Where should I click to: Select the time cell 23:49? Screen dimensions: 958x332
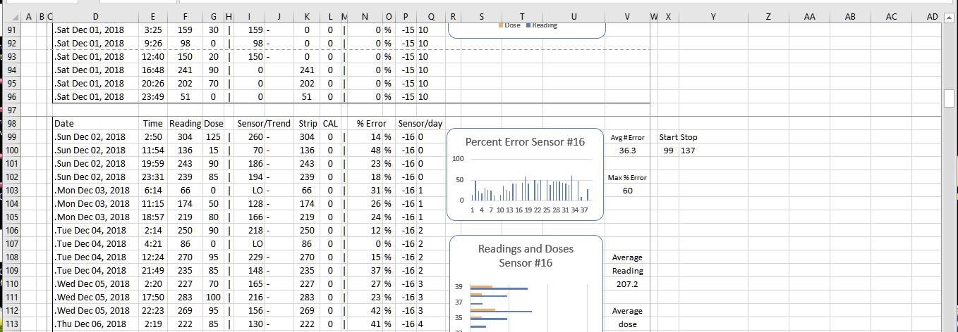153,96
